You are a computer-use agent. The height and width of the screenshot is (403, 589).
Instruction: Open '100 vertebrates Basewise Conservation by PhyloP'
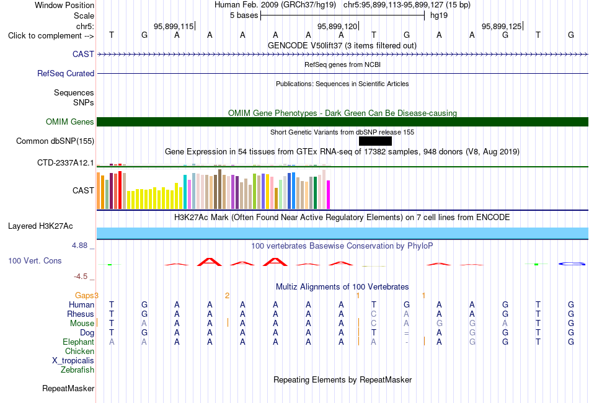click(342, 246)
